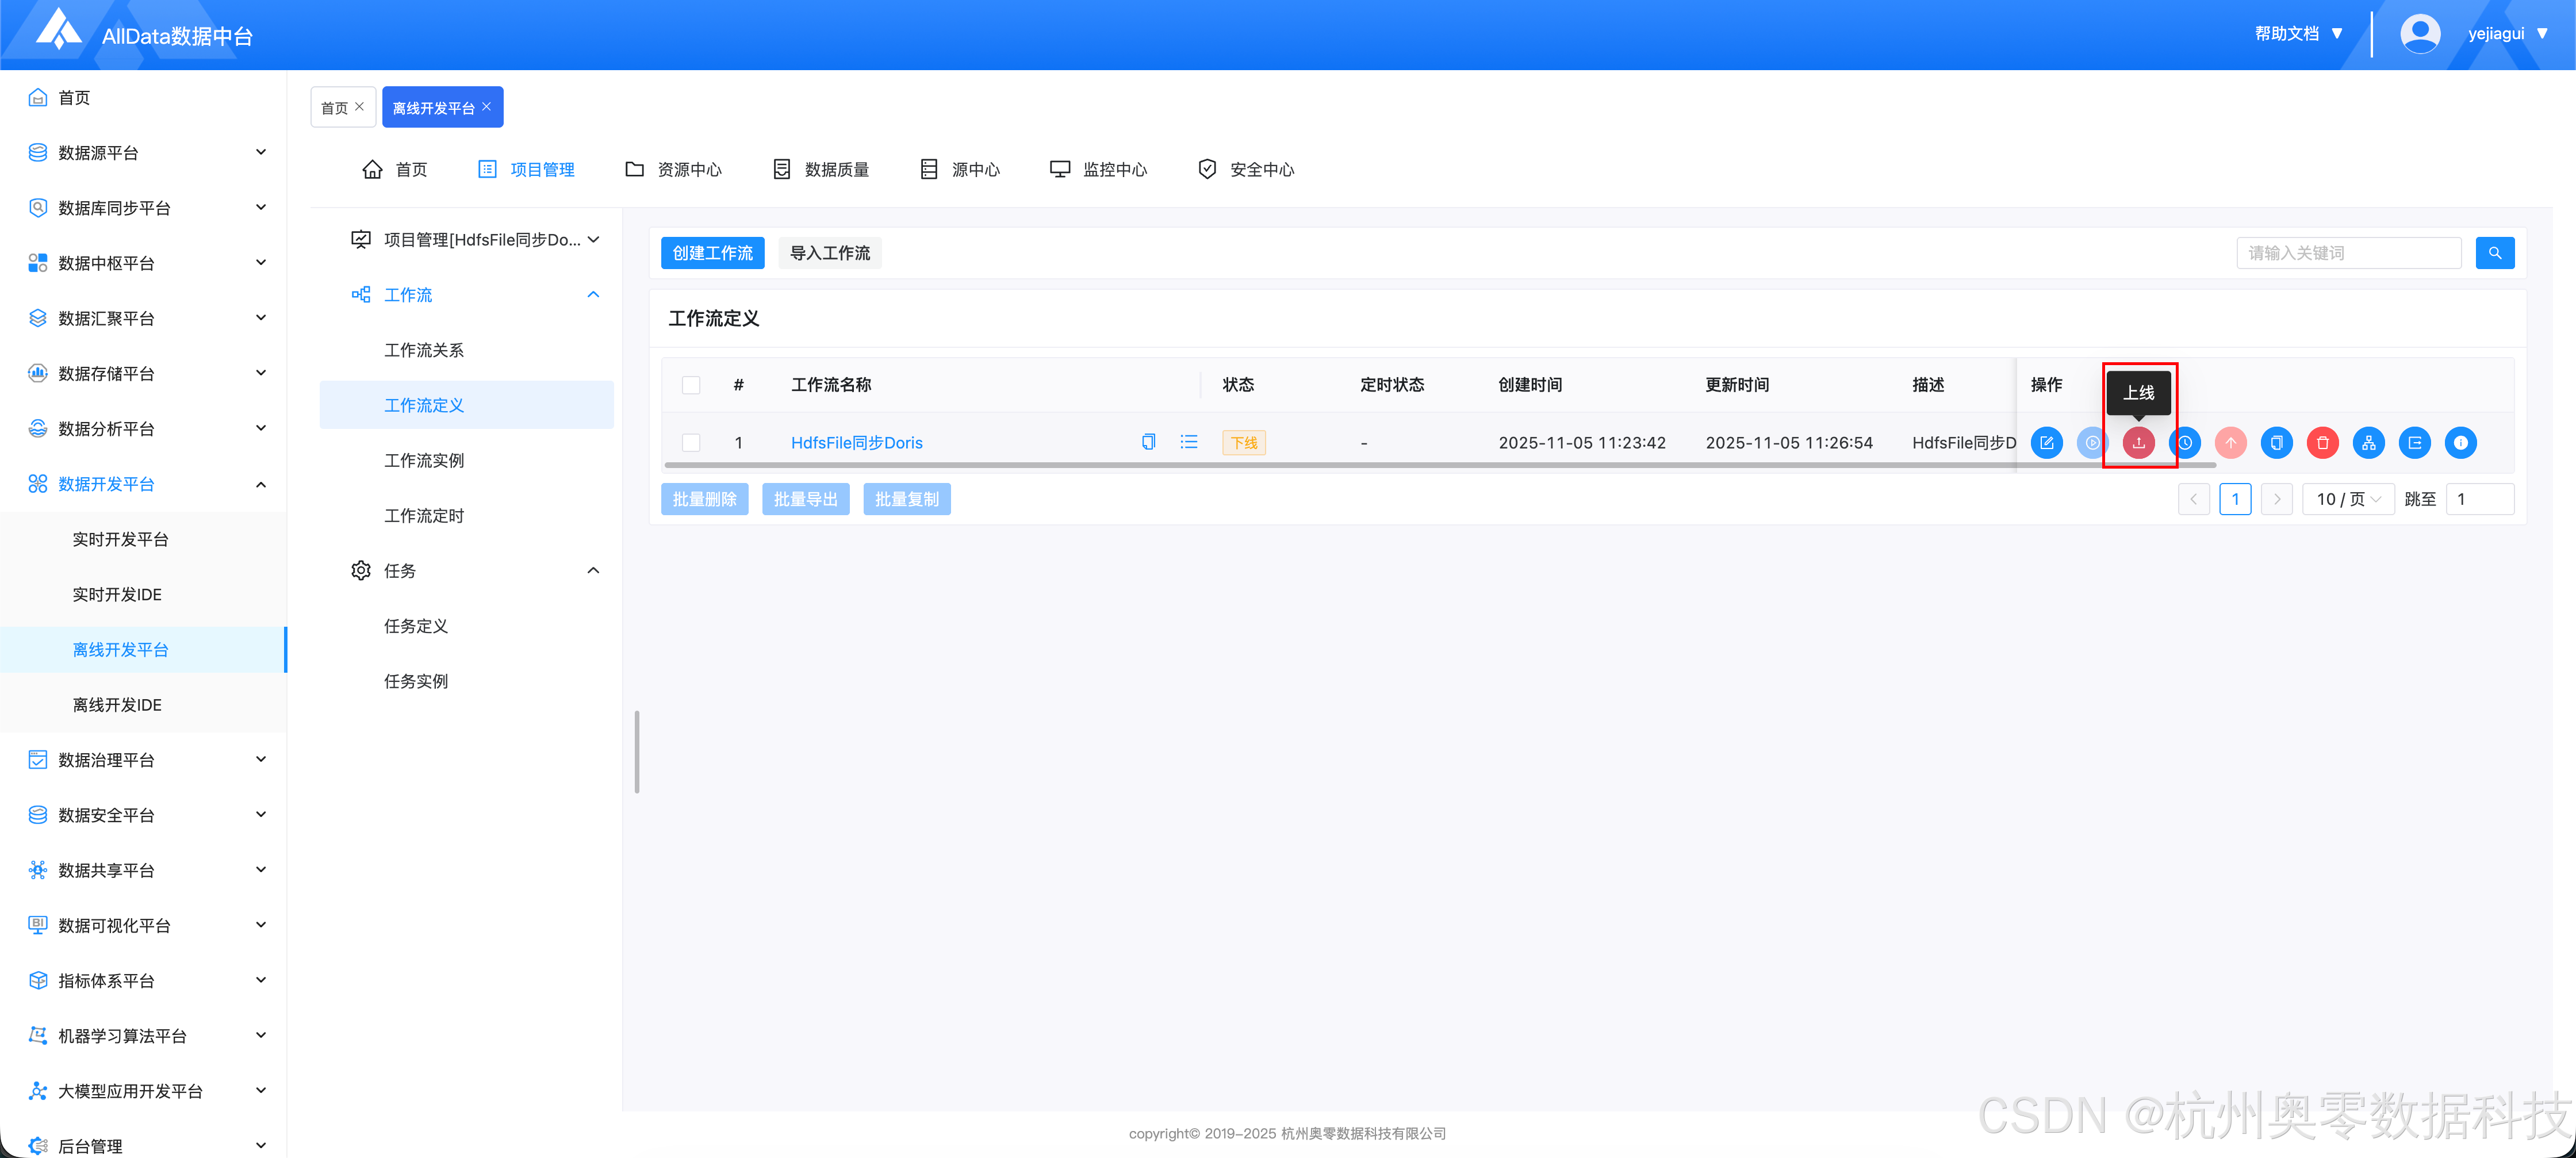Expand the 项目管理[HdfsFile同步Do...] project dropdown
2576x1158 pixels.
594,239
